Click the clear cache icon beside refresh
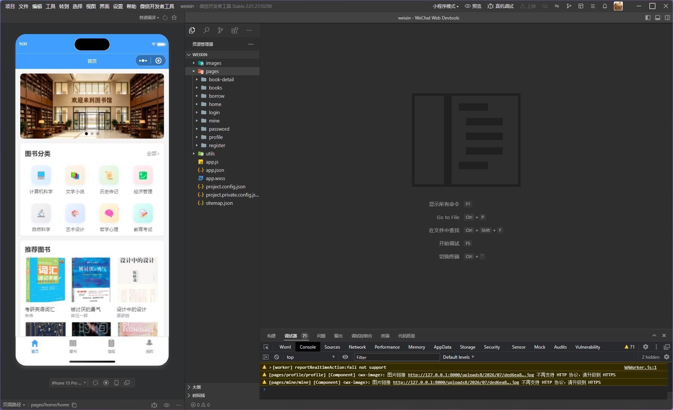The width and height of the screenshot is (673, 410). pos(174,18)
